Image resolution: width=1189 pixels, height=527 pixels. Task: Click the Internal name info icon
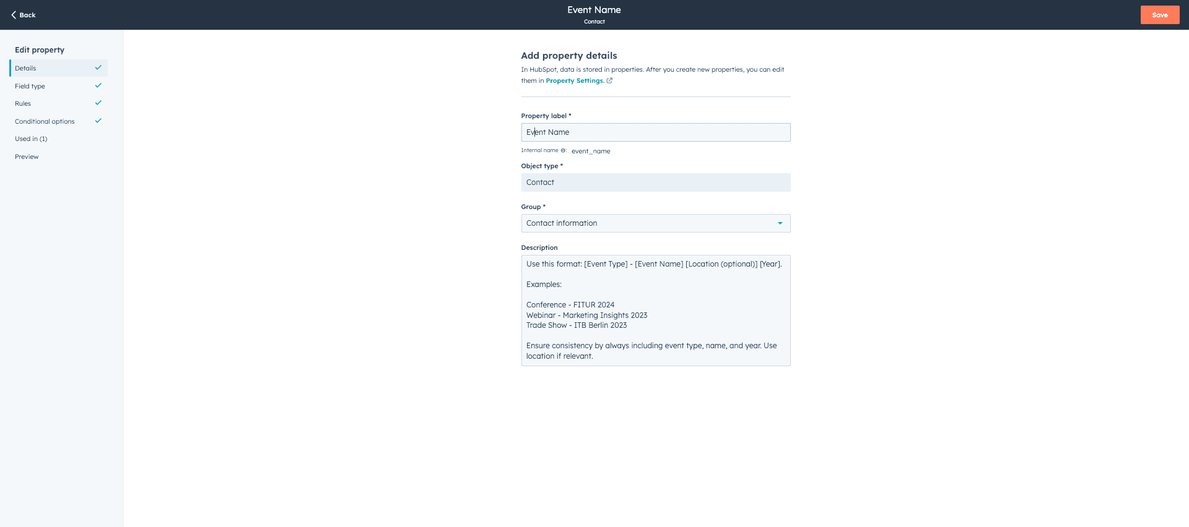563,150
